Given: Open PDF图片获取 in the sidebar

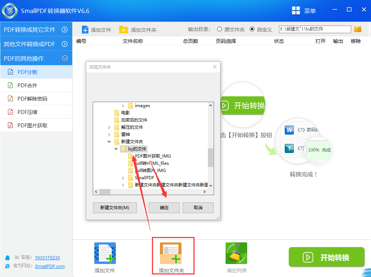Looking at the screenshot, I should [32, 126].
